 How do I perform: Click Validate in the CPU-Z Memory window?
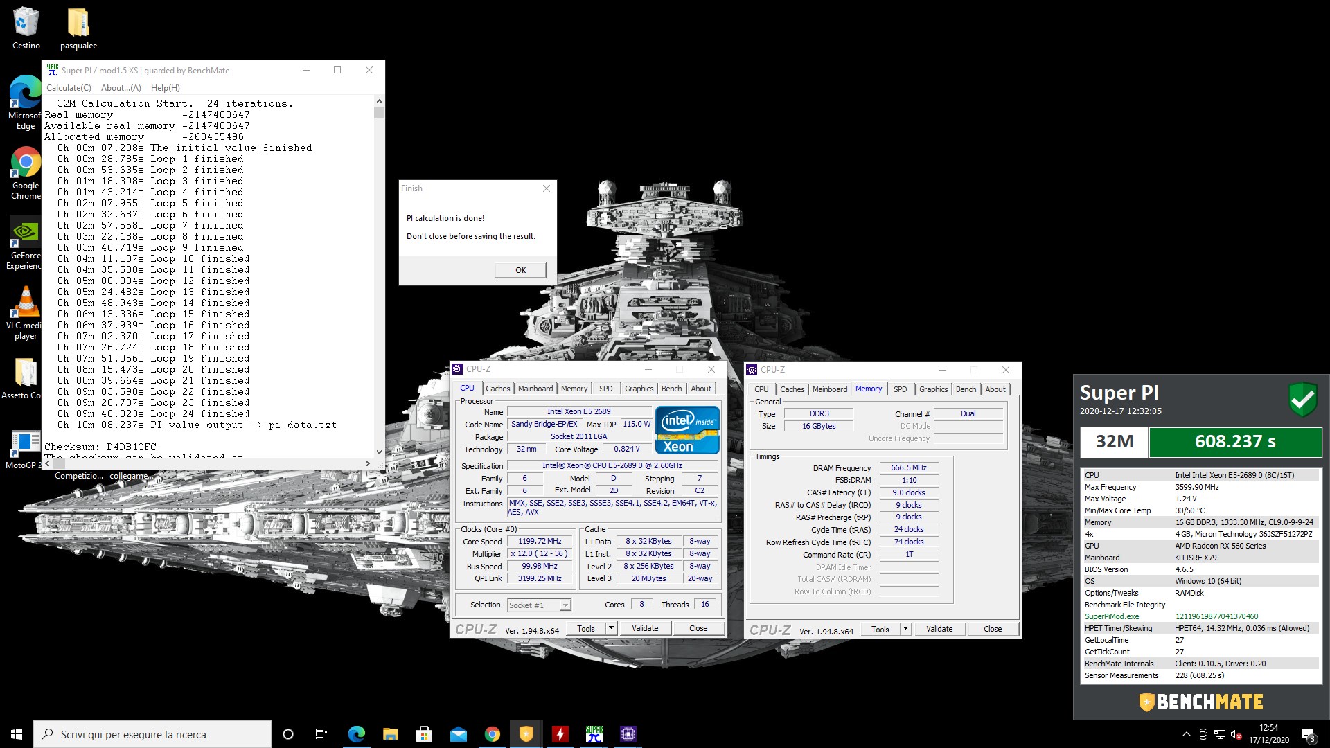pyautogui.click(x=939, y=629)
